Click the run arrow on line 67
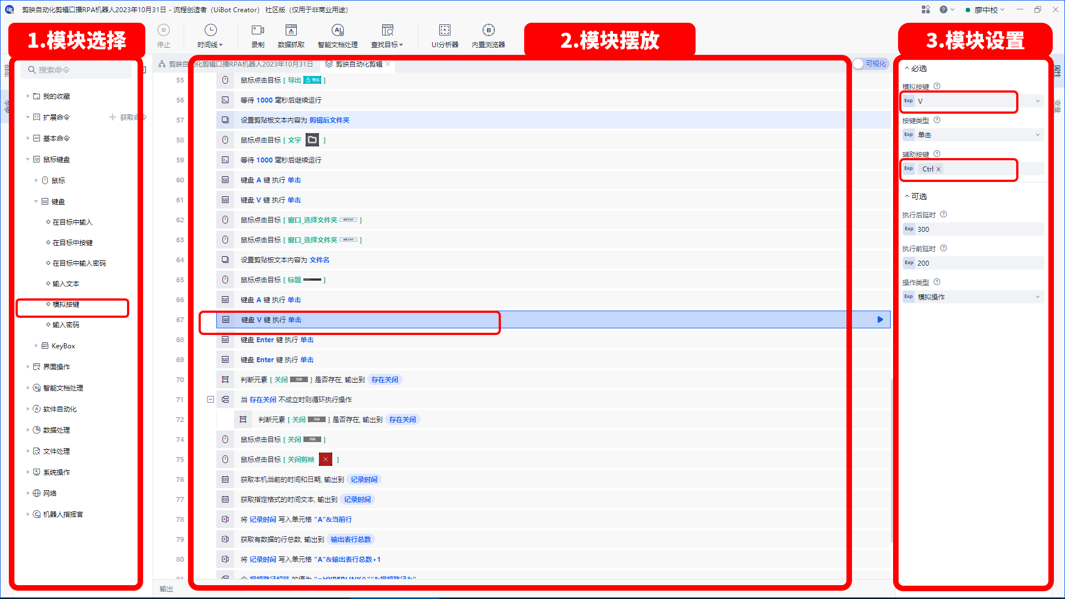The width and height of the screenshot is (1065, 599). [880, 319]
